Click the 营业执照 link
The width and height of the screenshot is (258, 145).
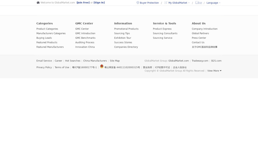[x=147, y=67]
